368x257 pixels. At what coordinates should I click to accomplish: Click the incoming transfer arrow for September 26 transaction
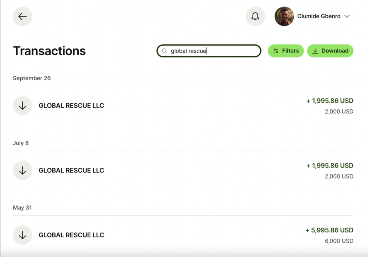click(22, 105)
